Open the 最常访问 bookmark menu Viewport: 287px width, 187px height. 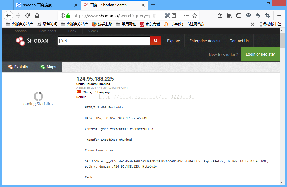[47, 24]
